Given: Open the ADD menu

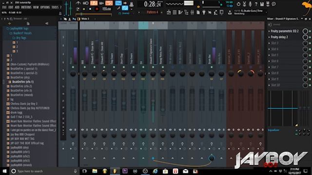Looking at the screenshot, I should pos(17,7).
